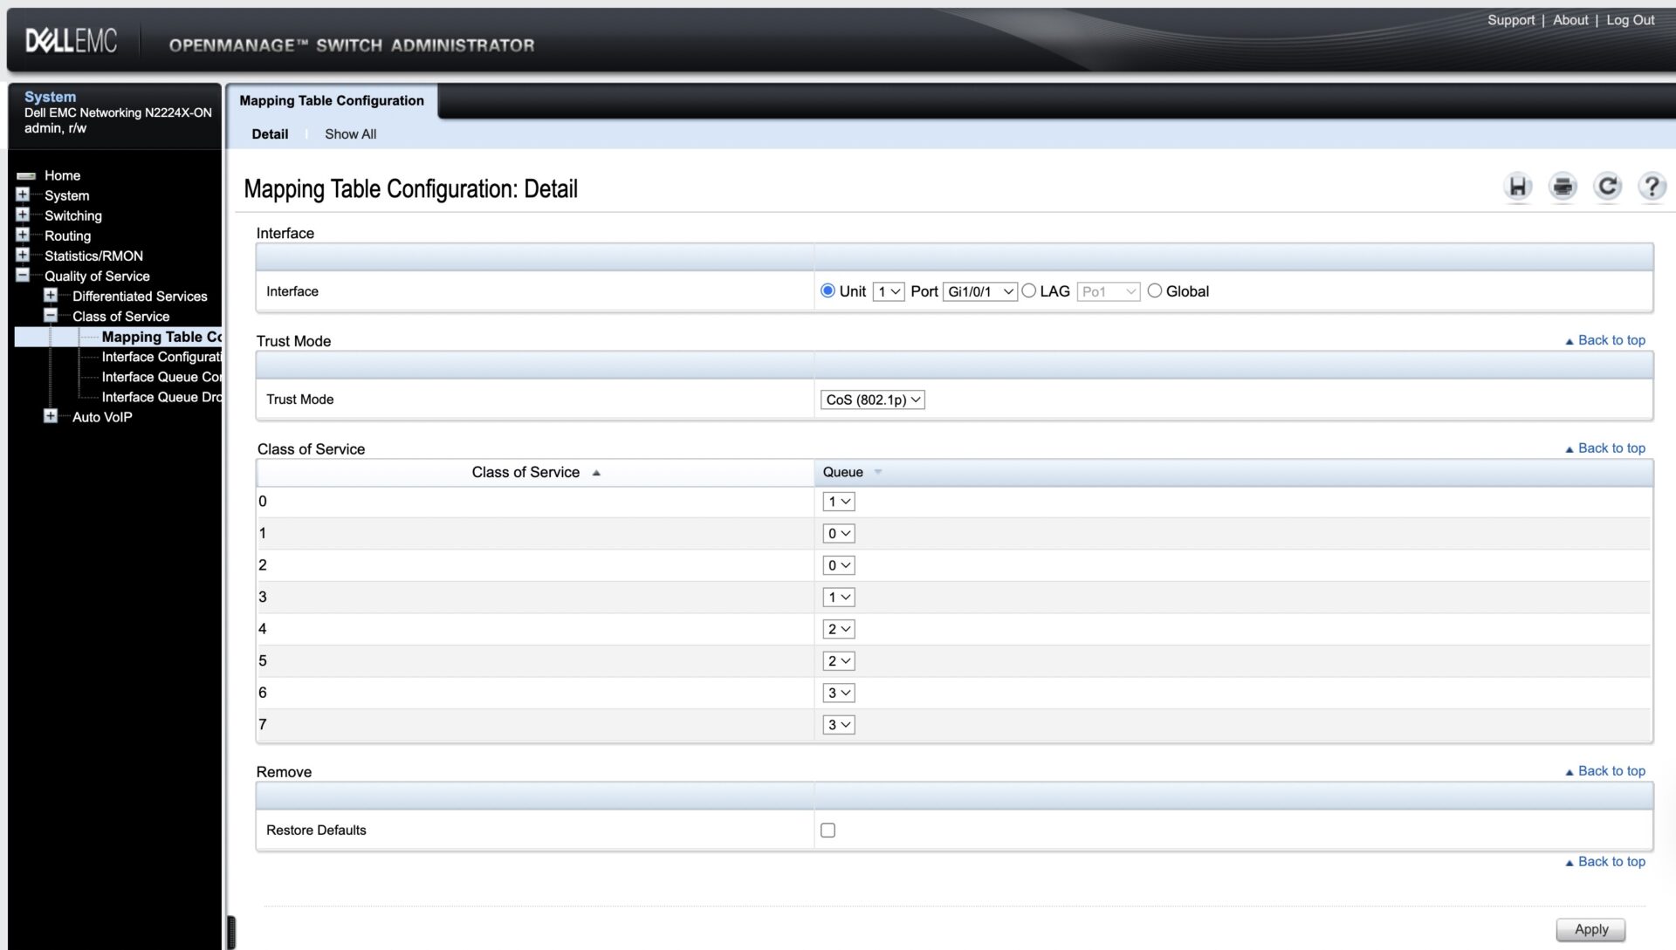The height and width of the screenshot is (950, 1676).
Task: Click the Refresh page icon
Action: (x=1607, y=186)
